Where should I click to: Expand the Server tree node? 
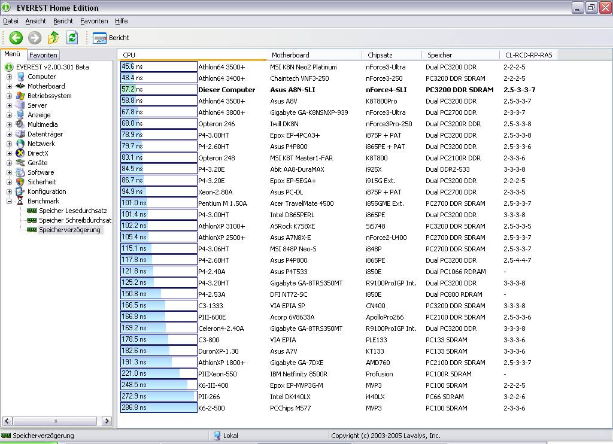pyautogui.click(x=9, y=105)
